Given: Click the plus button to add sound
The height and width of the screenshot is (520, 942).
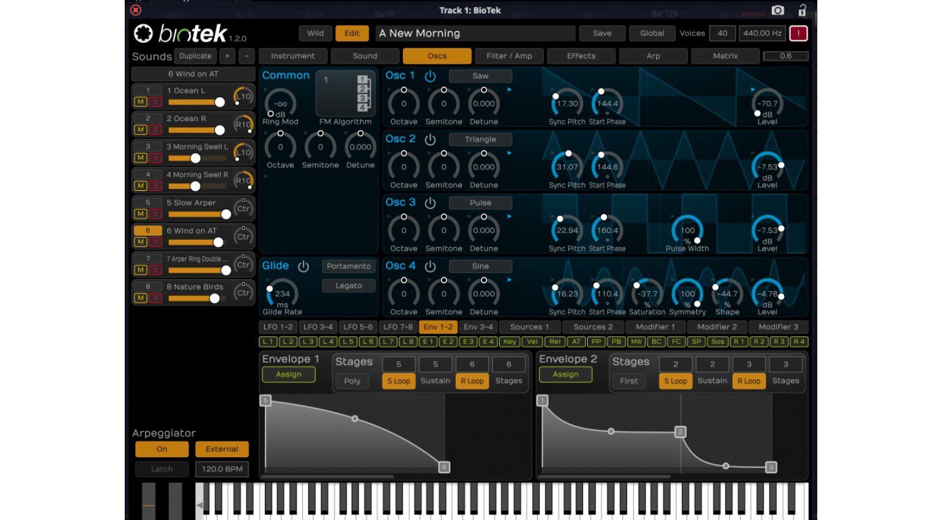Looking at the screenshot, I should point(227,56).
